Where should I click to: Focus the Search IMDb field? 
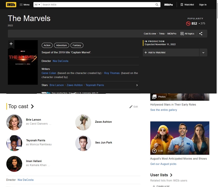[98, 5]
